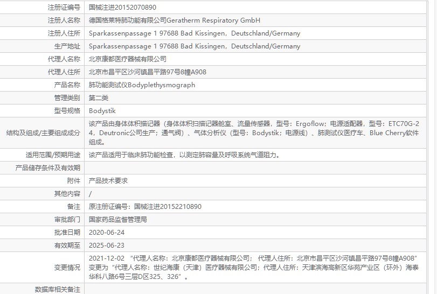Click the 附件 label
The image size is (437, 294).
(74, 181)
